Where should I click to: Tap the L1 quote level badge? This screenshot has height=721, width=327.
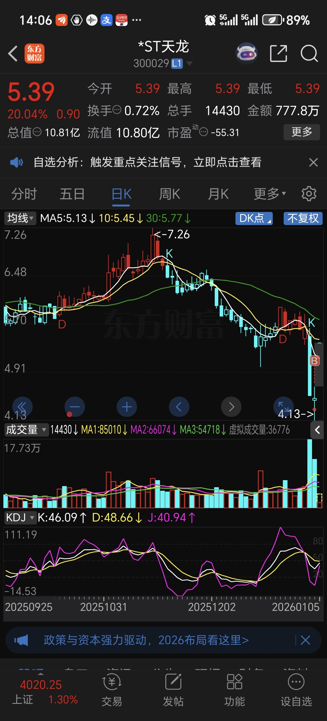[177, 64]
